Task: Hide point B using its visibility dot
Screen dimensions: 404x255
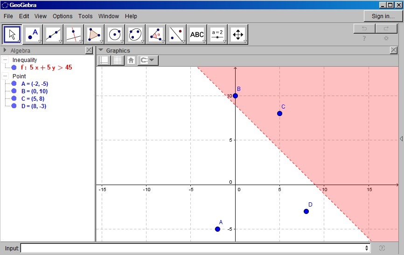Action: (x=14, y=91)
